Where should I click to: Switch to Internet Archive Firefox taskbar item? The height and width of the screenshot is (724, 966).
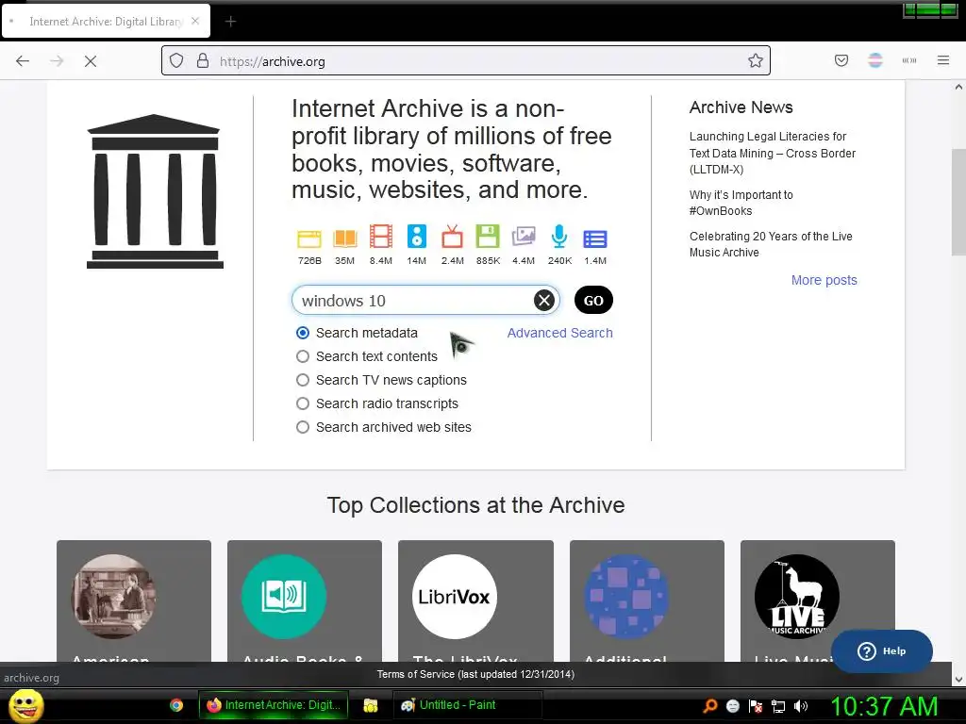274,705
